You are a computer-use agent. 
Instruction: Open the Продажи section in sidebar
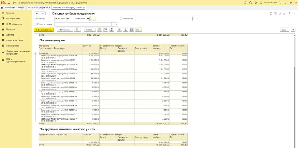click(10, 30)
